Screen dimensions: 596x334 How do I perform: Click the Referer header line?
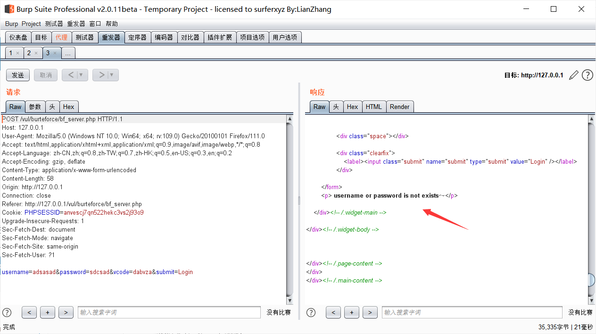72,204
